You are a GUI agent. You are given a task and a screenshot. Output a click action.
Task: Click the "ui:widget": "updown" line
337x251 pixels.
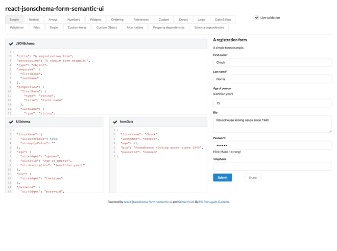[40, 156]
